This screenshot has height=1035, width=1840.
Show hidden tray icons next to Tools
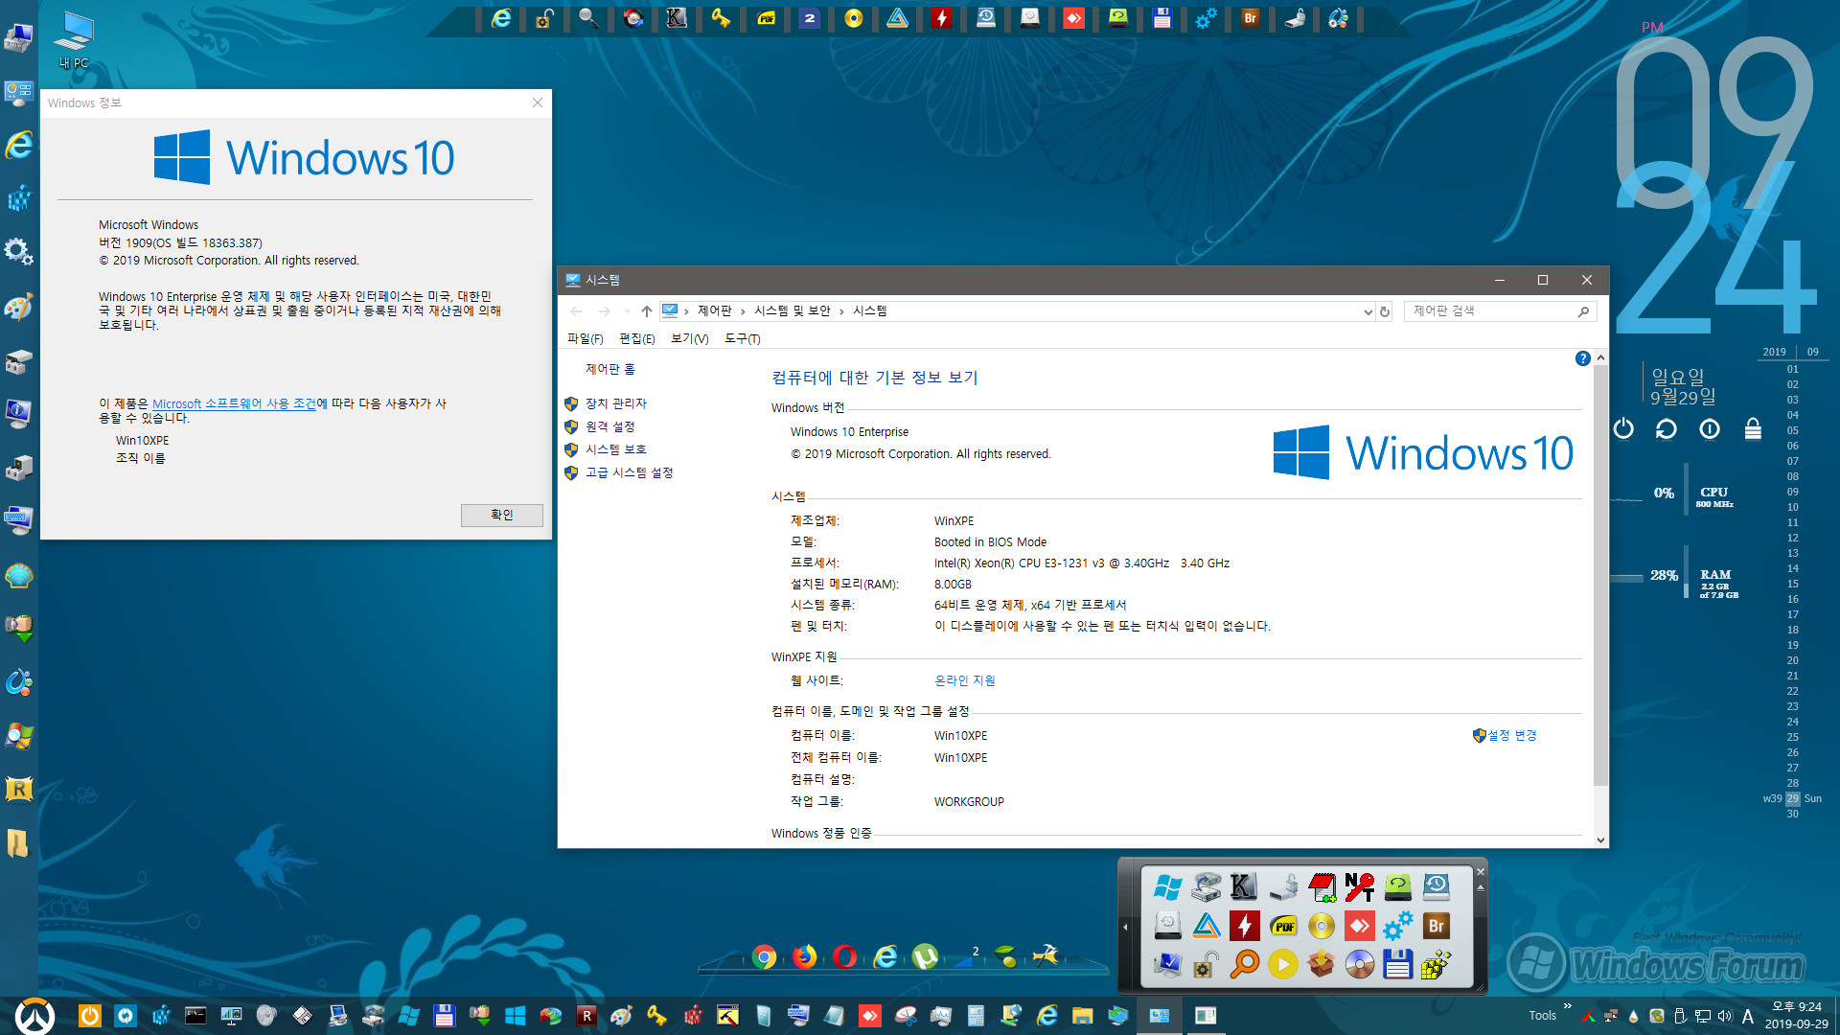tap(1568, 1006)
